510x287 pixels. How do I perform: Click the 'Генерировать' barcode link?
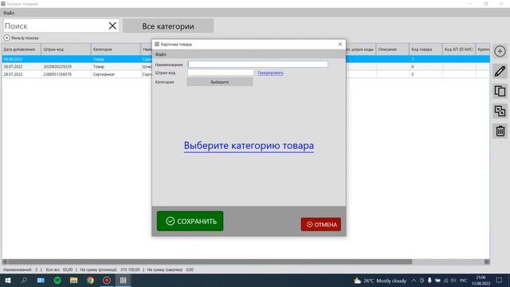pyautogui.click(x=270, y=73)
